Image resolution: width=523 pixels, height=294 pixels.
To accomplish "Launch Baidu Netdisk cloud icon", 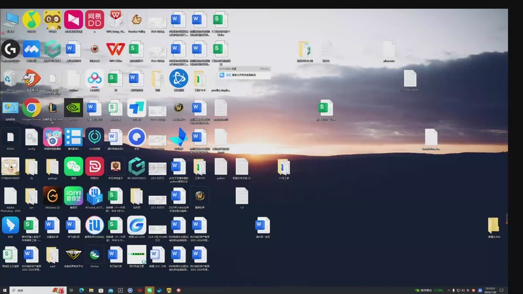I will [94, 80].
